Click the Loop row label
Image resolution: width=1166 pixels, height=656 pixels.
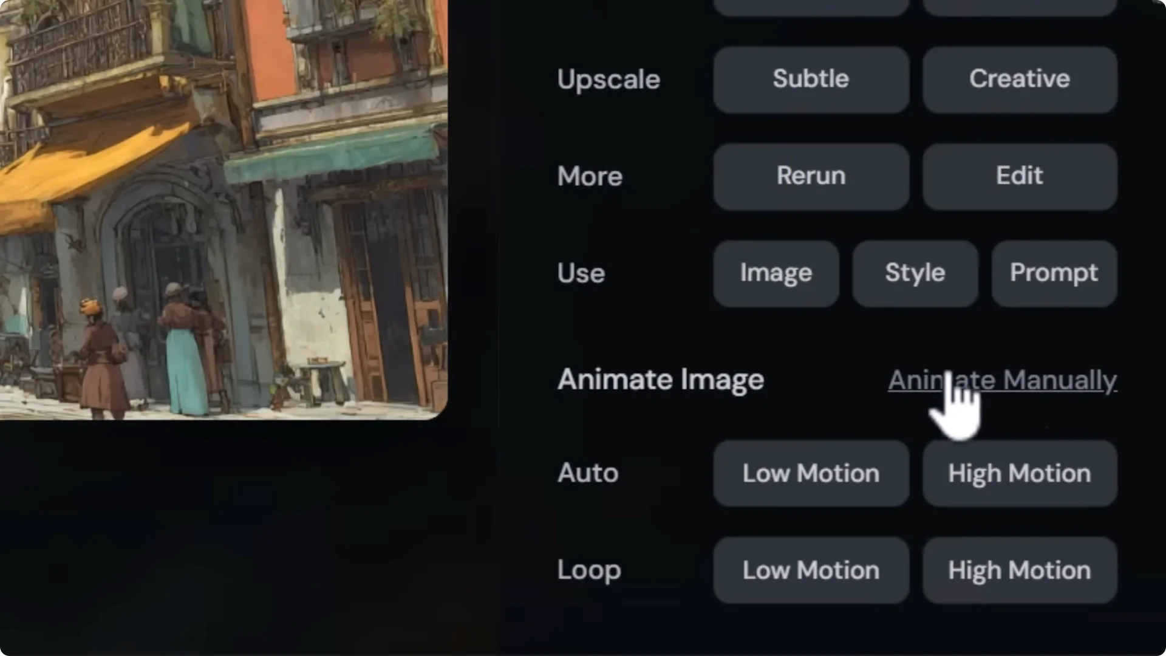click(x=588, y=570)
